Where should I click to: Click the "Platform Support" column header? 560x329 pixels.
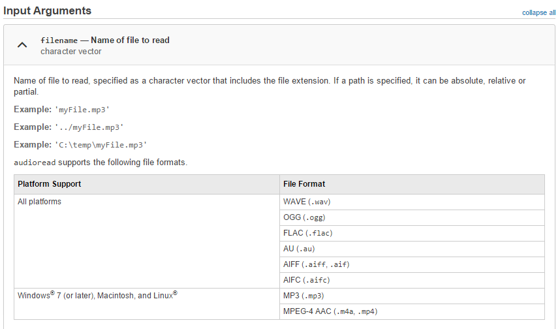[x=50, y=184]
